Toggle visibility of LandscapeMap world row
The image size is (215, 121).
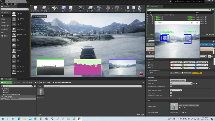(148, 15)
